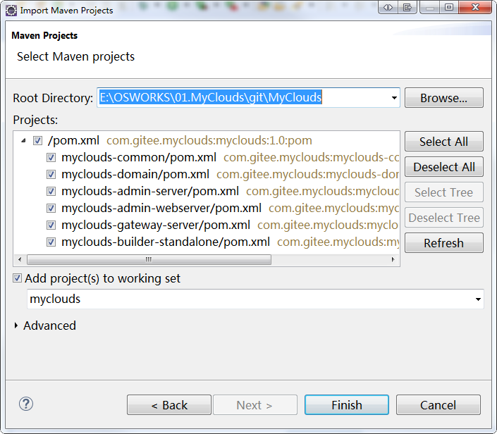Select the myclouds-admin-server/pom.xml row text
Viewport: 497px width, 434px height.
[150, 192]
